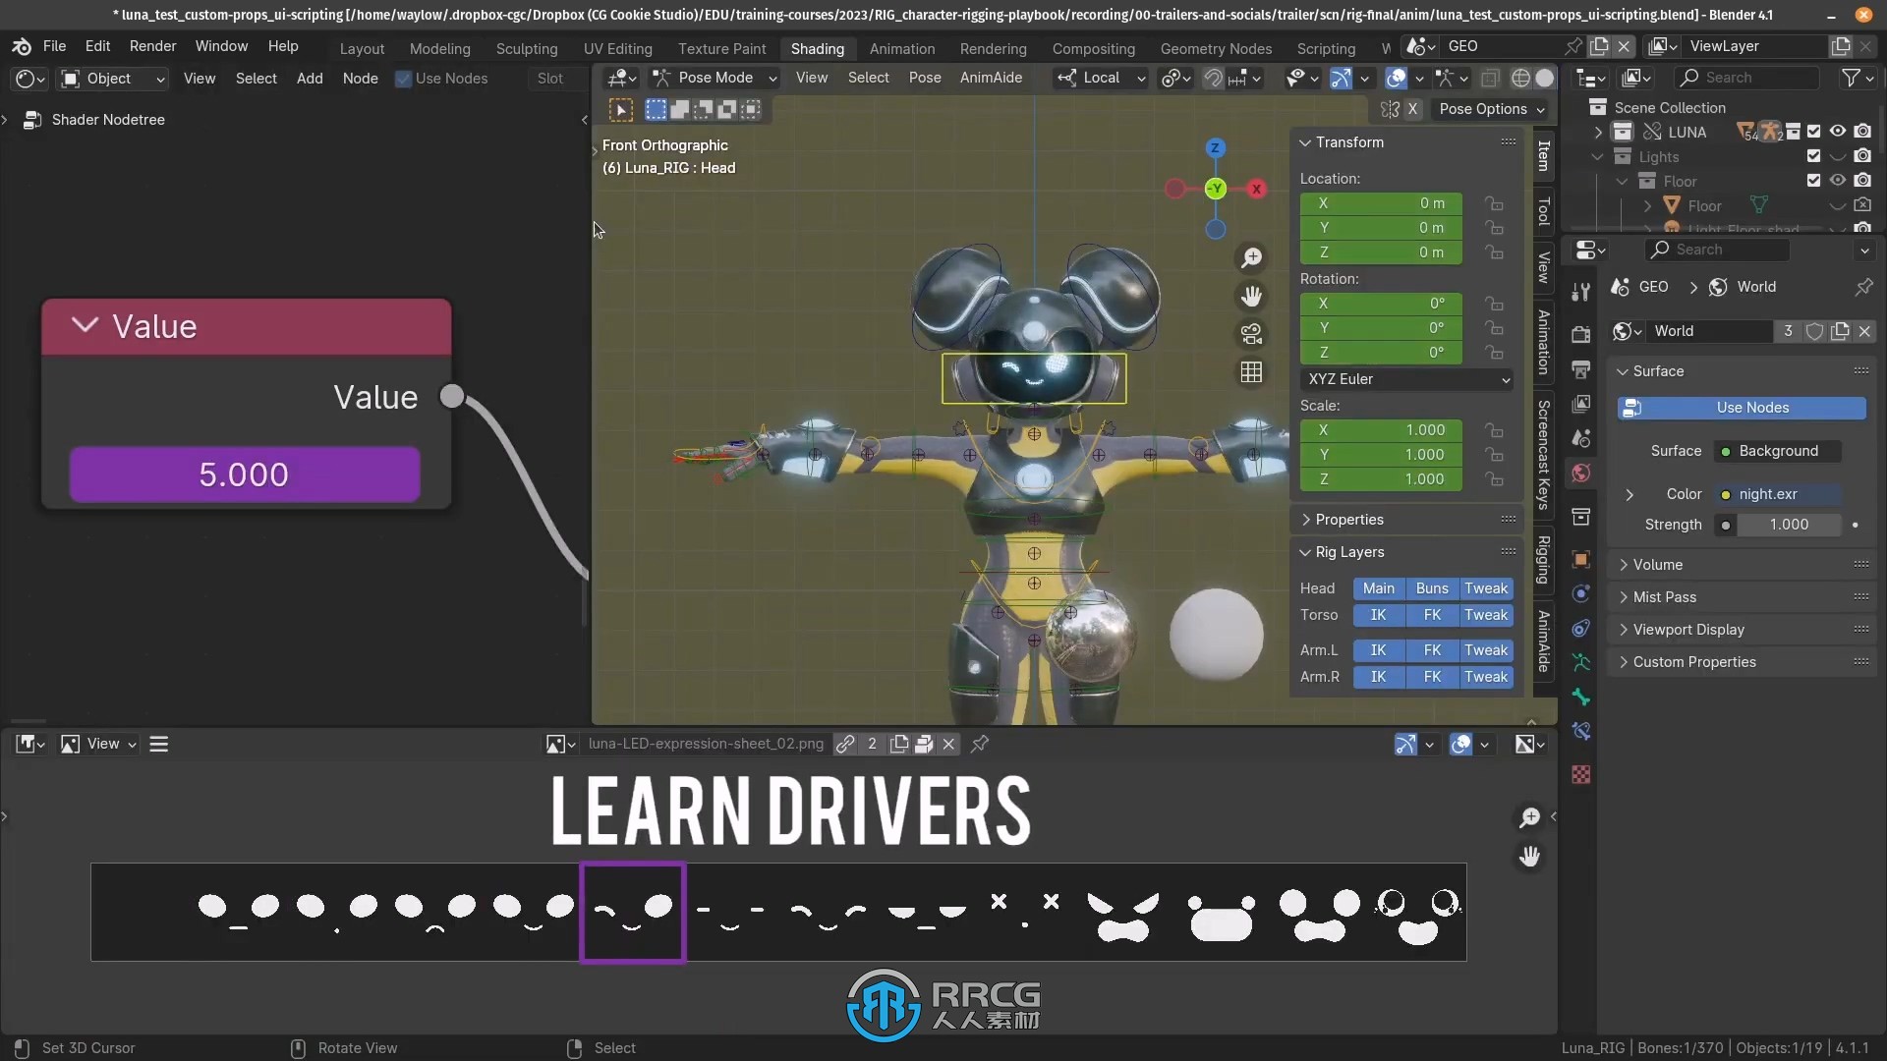Open the Render properties tab icon
Screen dimensions: 1887x1061
[1580, 334]
